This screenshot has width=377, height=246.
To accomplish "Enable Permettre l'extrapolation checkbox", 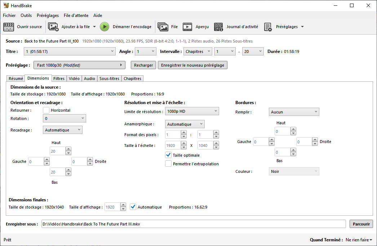I will point(168,164).
